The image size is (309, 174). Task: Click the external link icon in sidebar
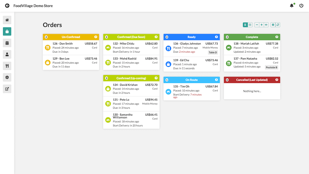pos(7,89)
